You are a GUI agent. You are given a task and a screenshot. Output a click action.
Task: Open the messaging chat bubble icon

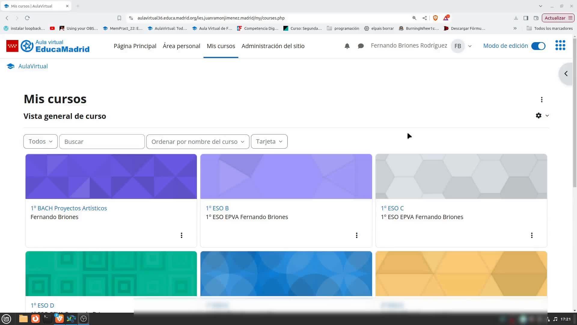click(x=361, y=46)
